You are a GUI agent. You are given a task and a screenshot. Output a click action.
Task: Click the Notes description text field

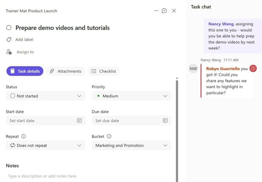pos(88,176)
